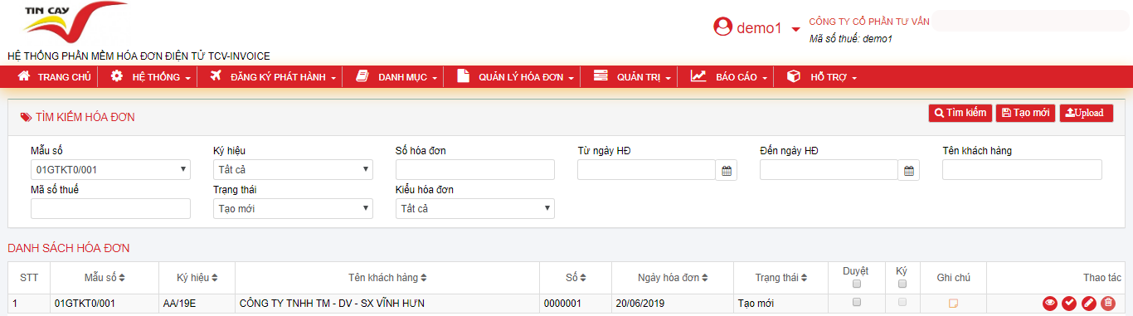Open the note icon in Ghi chú column
The height and width of the screenshot is (316, 1133).
(953, 304)
